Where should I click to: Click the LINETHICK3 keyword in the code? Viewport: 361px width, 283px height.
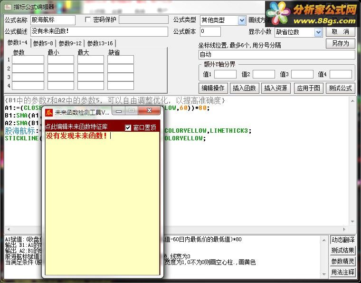coord(228,131)
